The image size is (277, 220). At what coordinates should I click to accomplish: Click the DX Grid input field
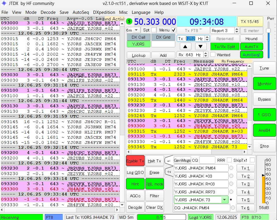click(163, 44)
